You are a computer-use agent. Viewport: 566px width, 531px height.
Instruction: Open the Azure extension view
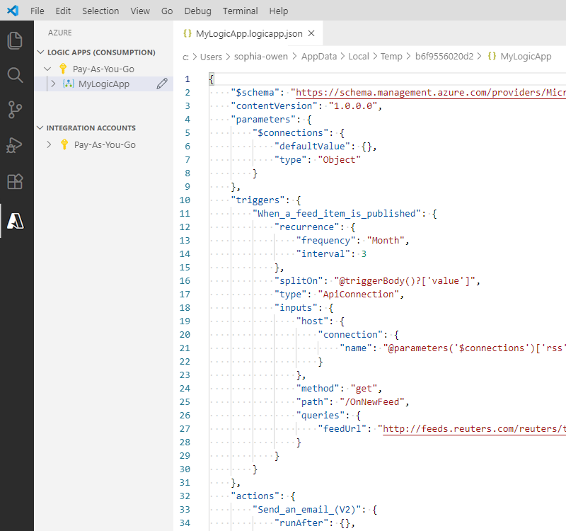point(16,220)
